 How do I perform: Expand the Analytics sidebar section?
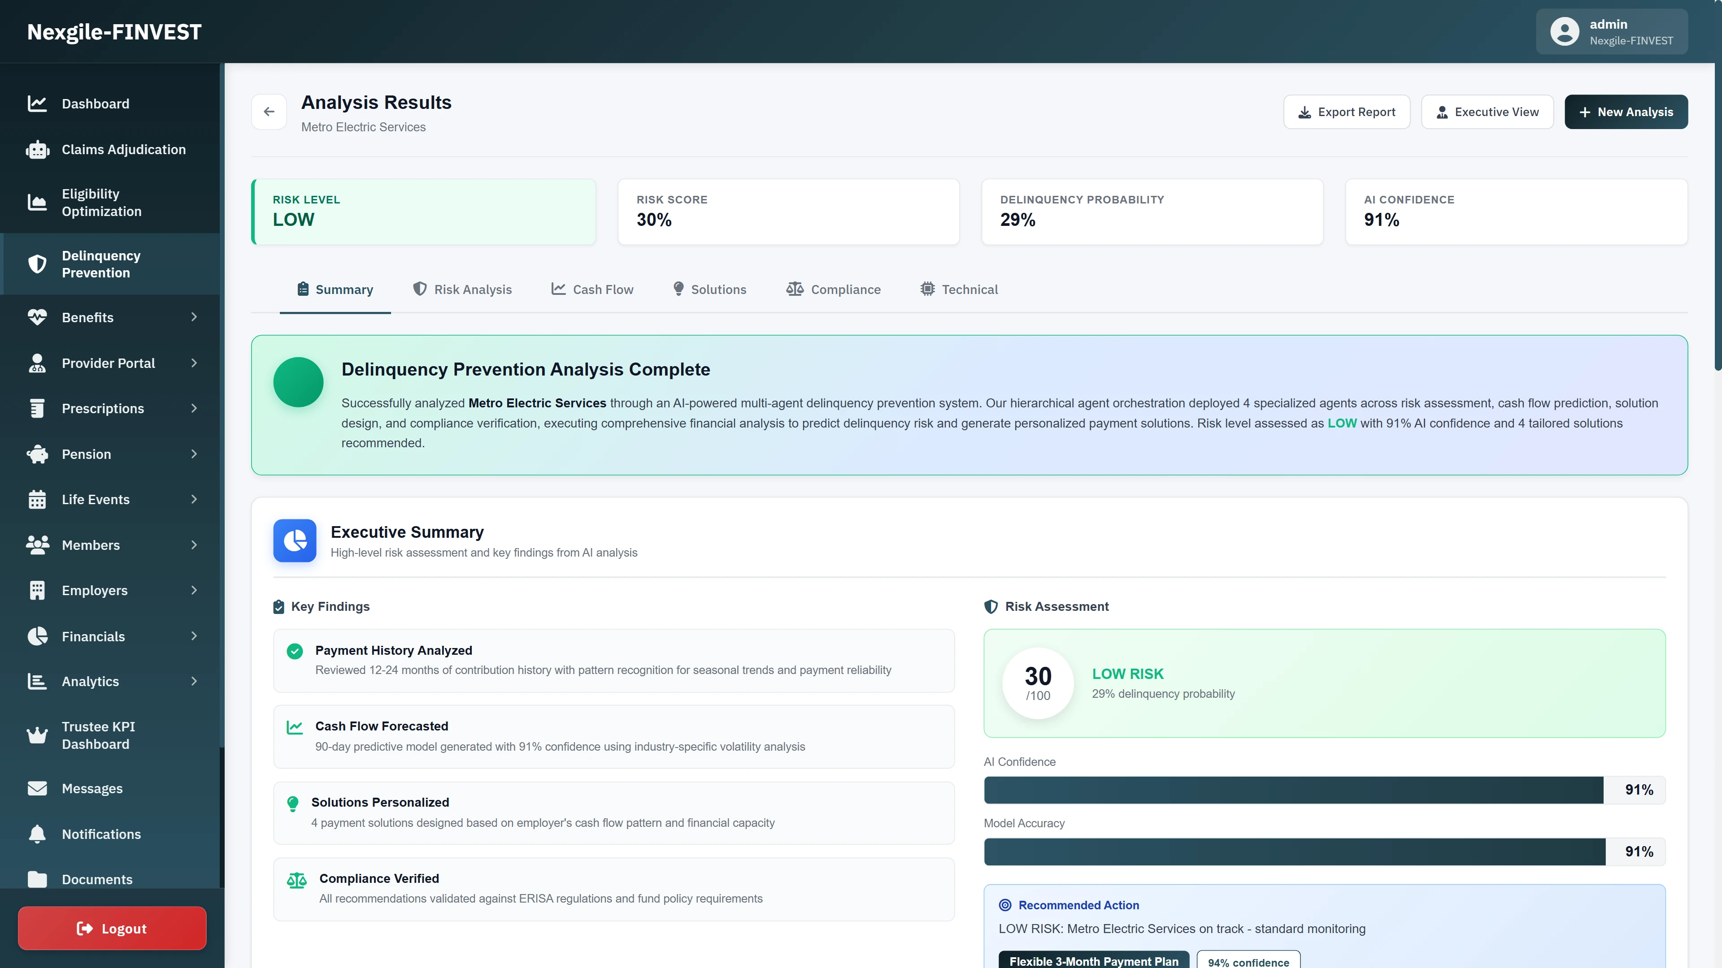pos(193,681)
